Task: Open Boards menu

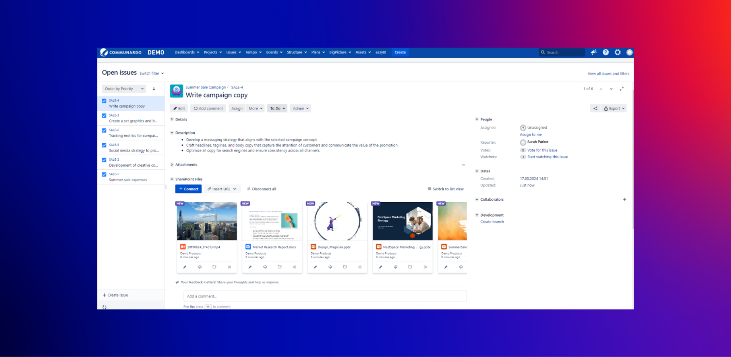Action: (x=274, y=52)
